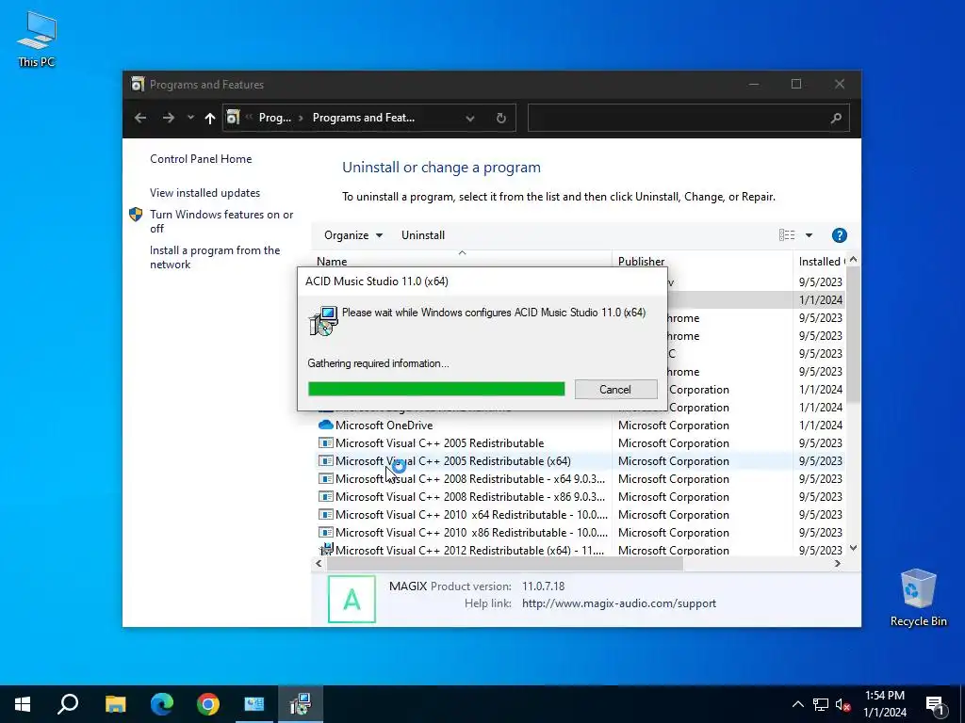Click the Prog... breadcrumb in the address bar
The image size is (965, 723).
tap(274, 118)
